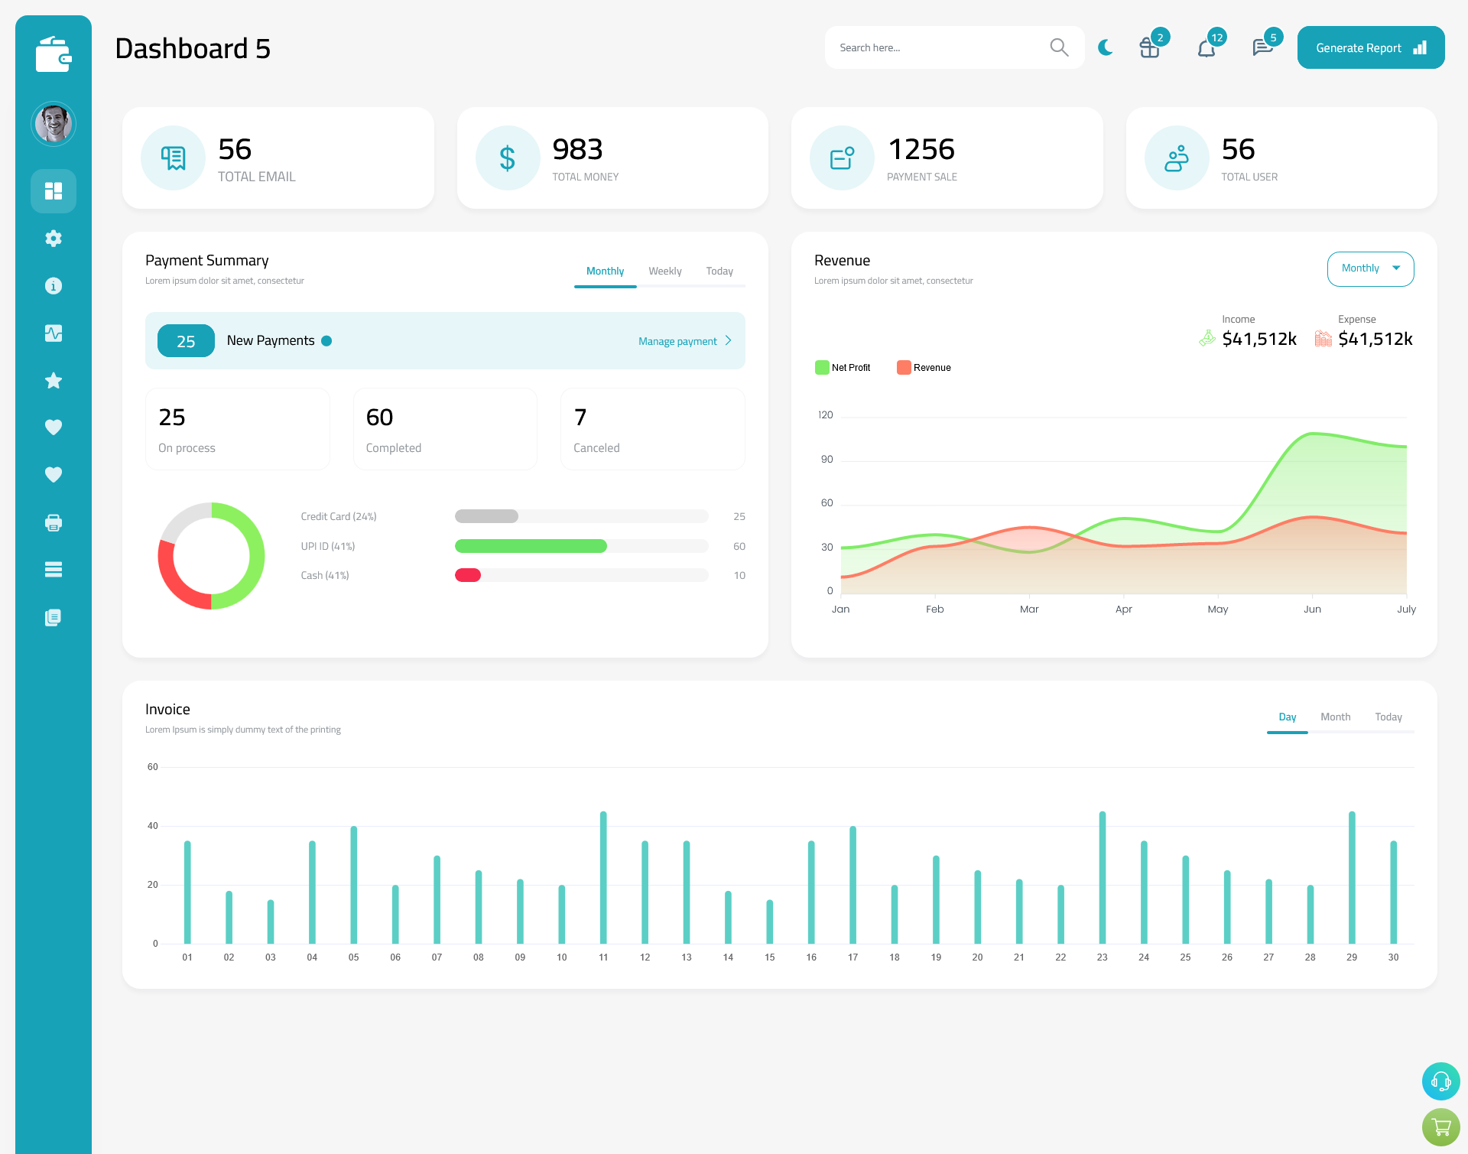Click the analytics/chart icon in sidebar
The height and width of the screenshot is (1154, 1468).
pos(54,331)
